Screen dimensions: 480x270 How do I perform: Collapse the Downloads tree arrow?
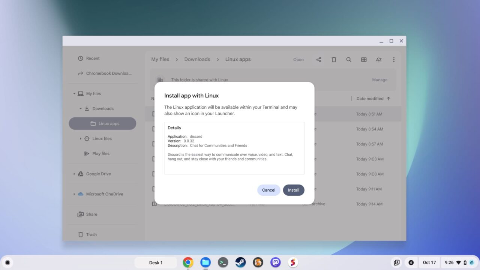pos(80,109)
